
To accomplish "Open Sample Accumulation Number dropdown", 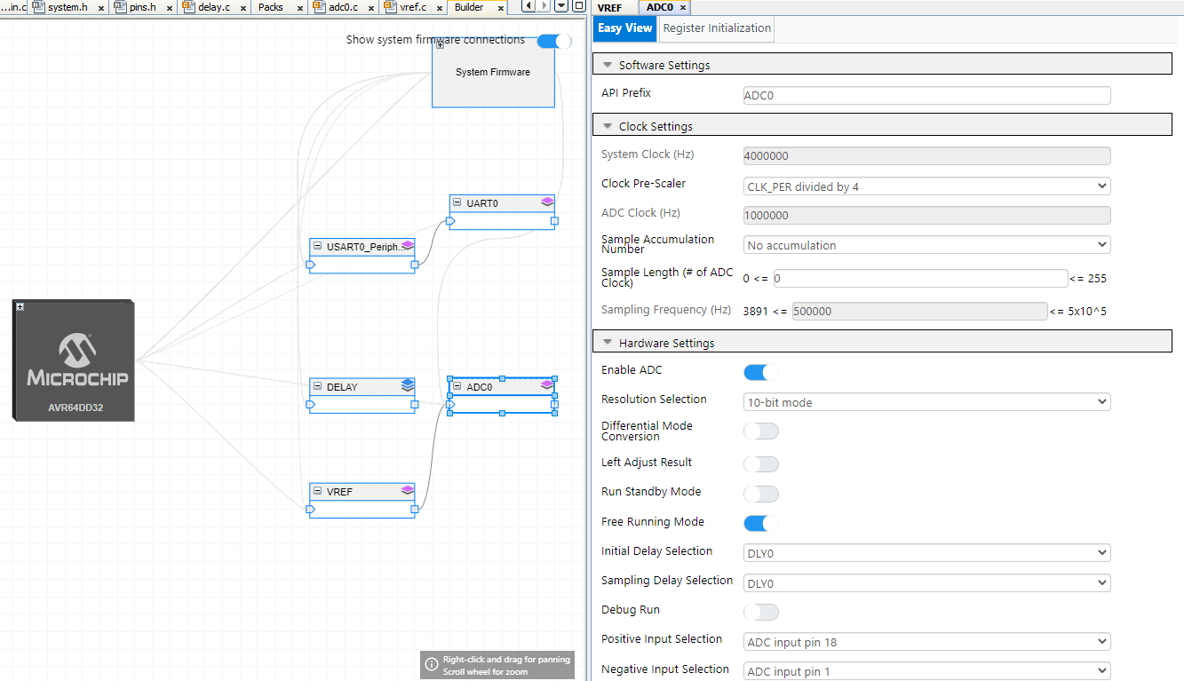I will (x=926, y=245).
